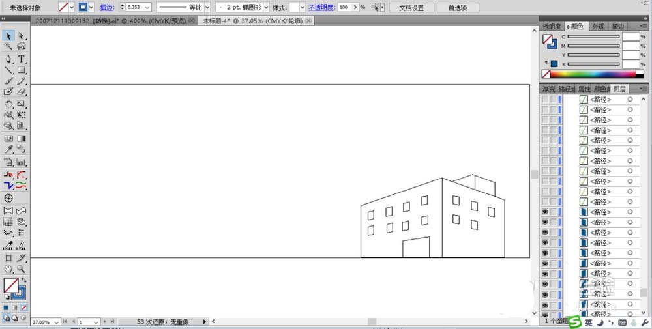This screenshot has width=652, height=329.
Task: Select the Lasso tool
Action: [x=22, y=46]
